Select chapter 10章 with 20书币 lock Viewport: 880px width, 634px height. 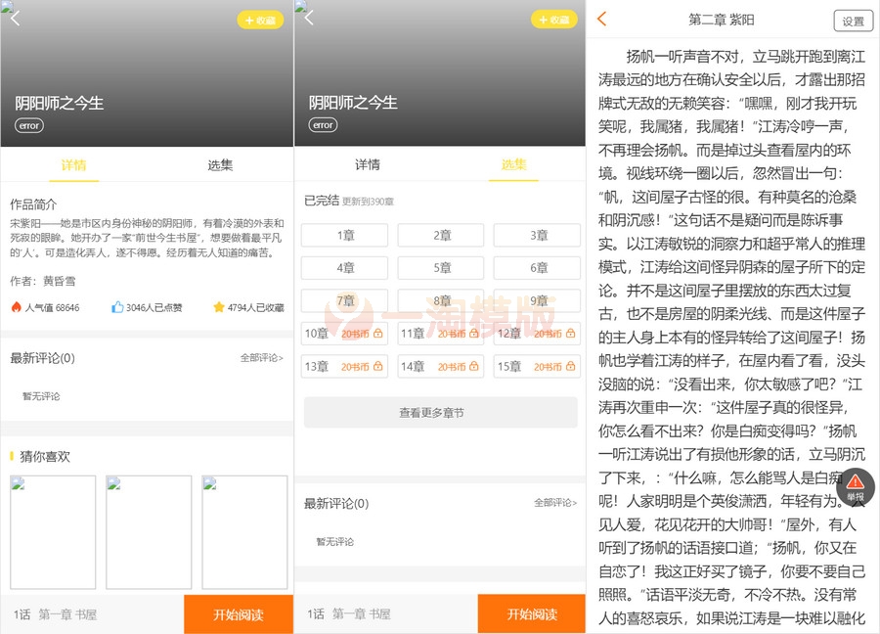[343, 334]
